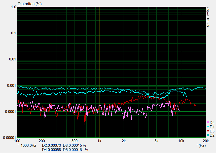Click the 2k frequency axis label
The width and height of the screenshot is (216, 153).
[x=124, y=141]
